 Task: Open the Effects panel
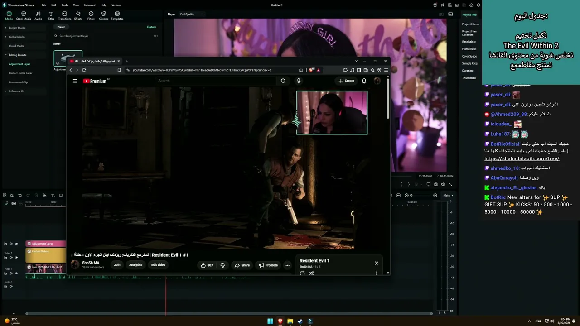[x=78, y=16]
